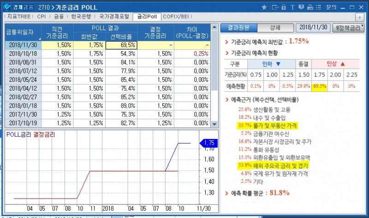The width and height of the screenshot is (369, 218).
Task: Select the 2018/05/24 date row
Action: 23,79
